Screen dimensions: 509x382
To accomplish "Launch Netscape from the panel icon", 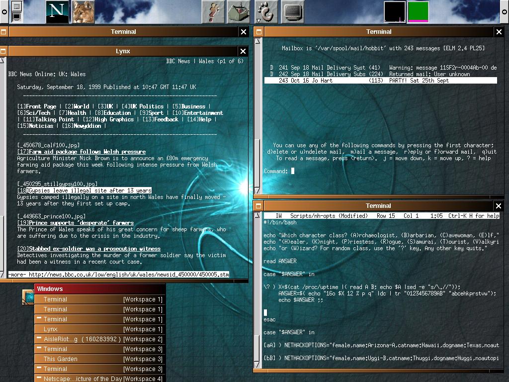I will pyautogui.click(x=58, y=12).
